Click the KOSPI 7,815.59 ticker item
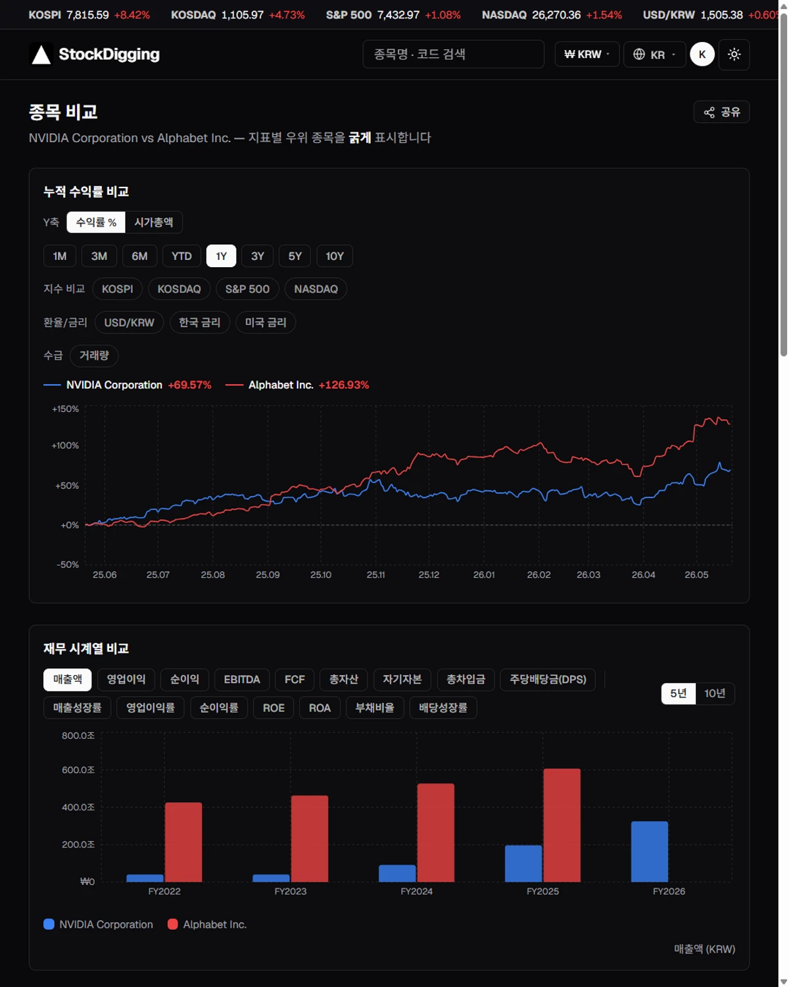Screen dimensions: 789x987 coord(89,14)
